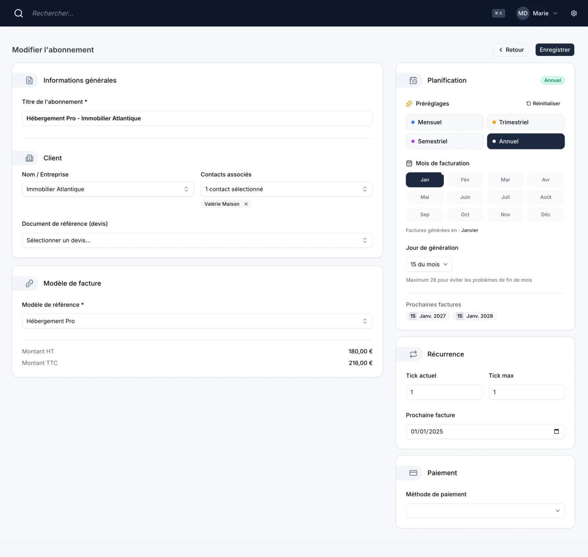Image resolution: width=588 pixels, height=557 pixels.
Task: Click the Modèle de facture copy icon
Action: coord(29,283)
